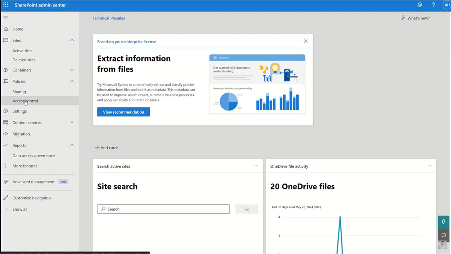Open the What's new link
This screenshot has width=451, height=254.
(415, 18)
